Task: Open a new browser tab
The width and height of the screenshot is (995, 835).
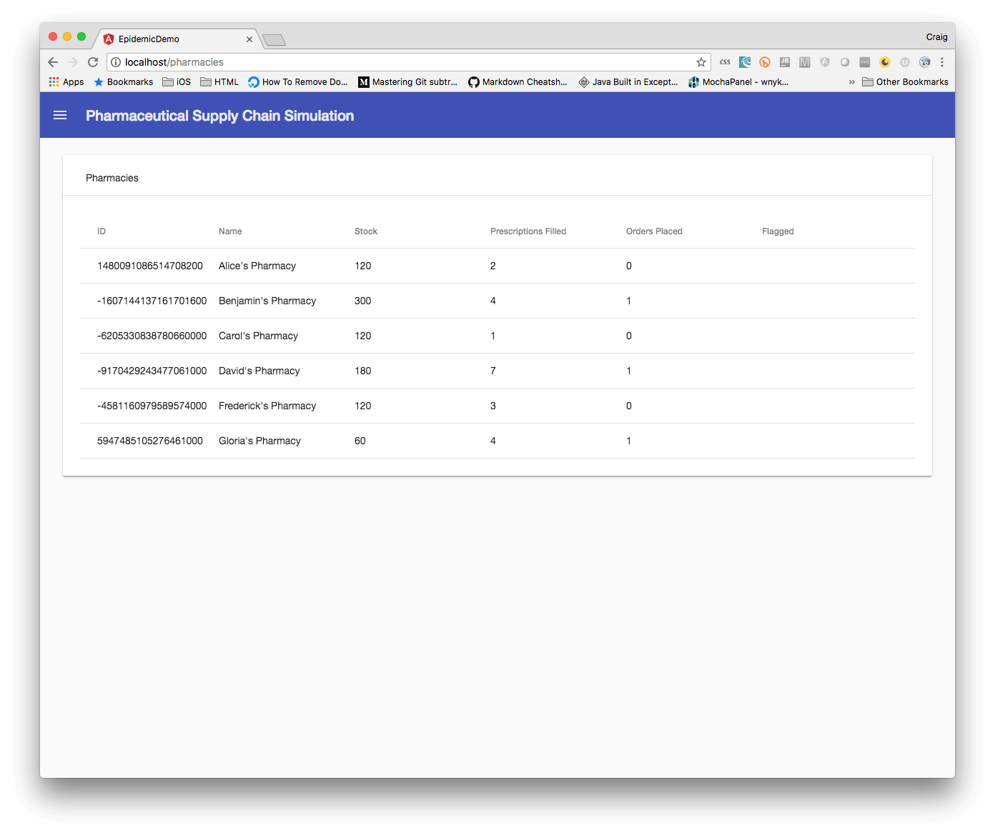Action: [274, 40]
